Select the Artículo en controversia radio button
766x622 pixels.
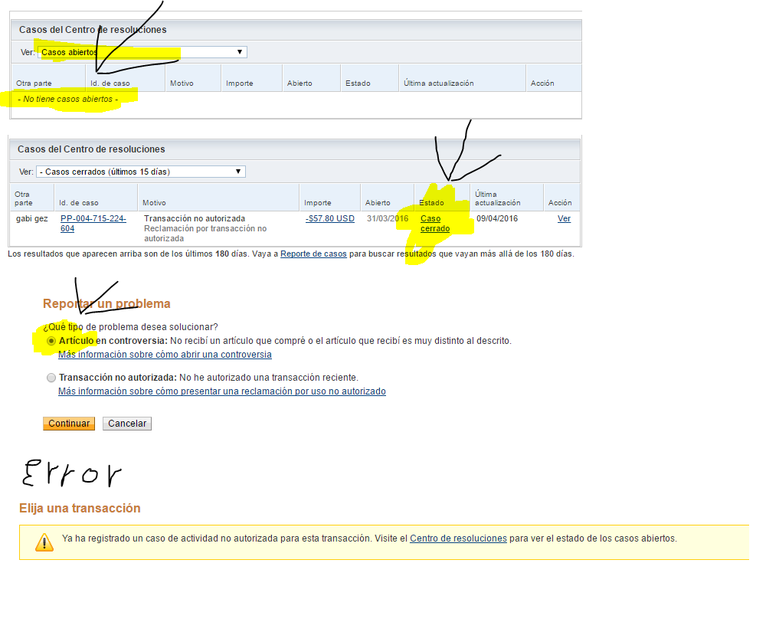51,341
